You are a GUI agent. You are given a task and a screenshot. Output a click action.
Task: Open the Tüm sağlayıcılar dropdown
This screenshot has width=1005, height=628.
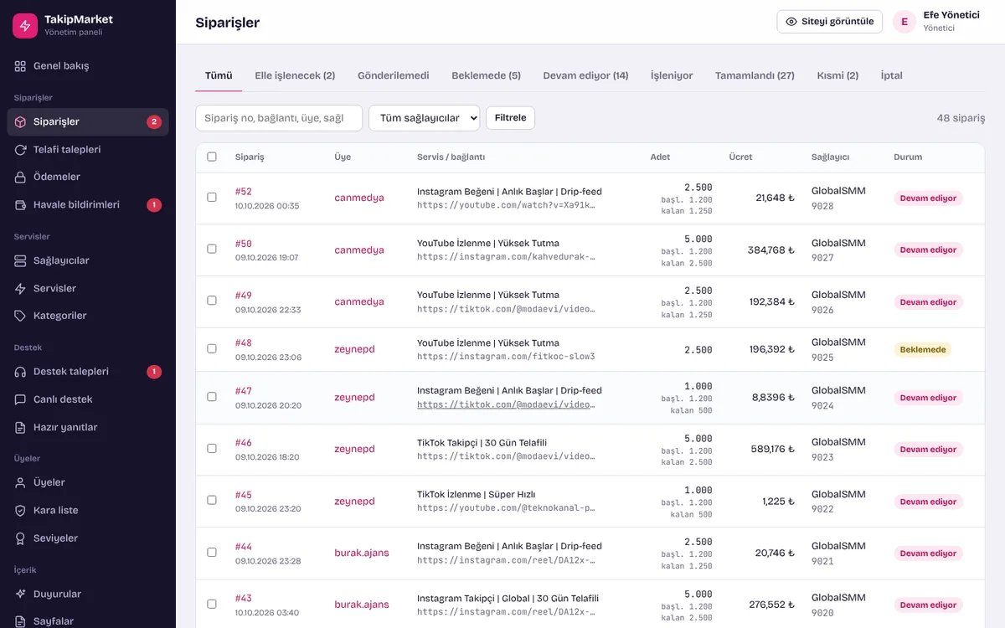424,118
